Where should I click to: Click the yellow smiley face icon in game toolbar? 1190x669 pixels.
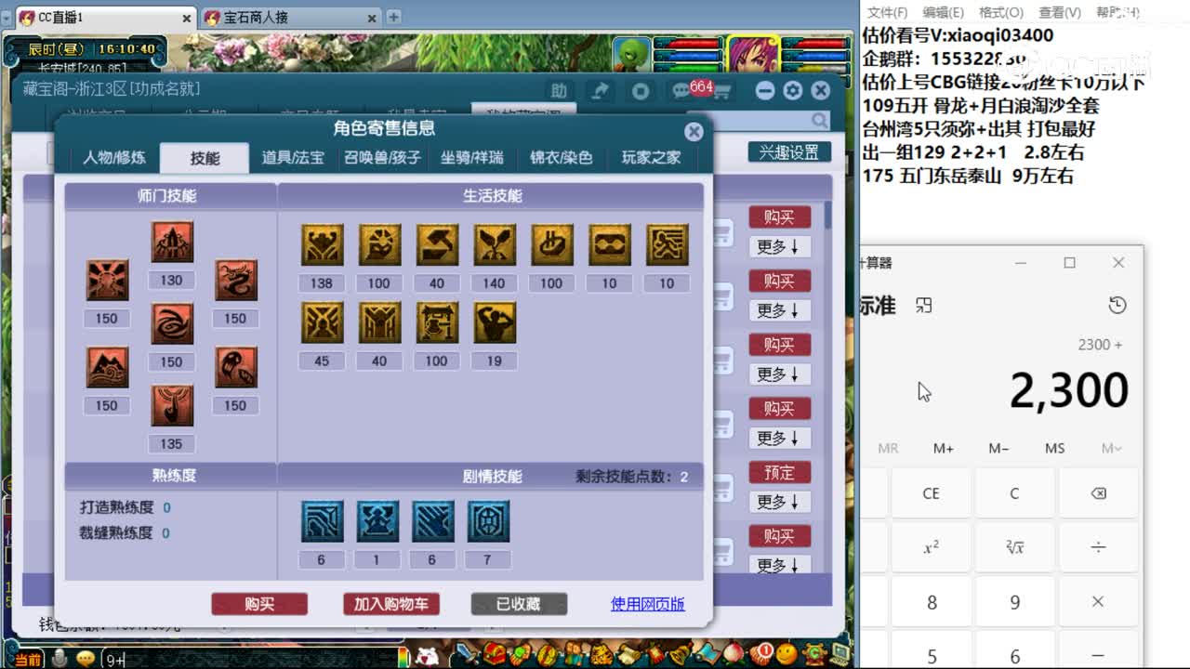[x=787, y=654]
